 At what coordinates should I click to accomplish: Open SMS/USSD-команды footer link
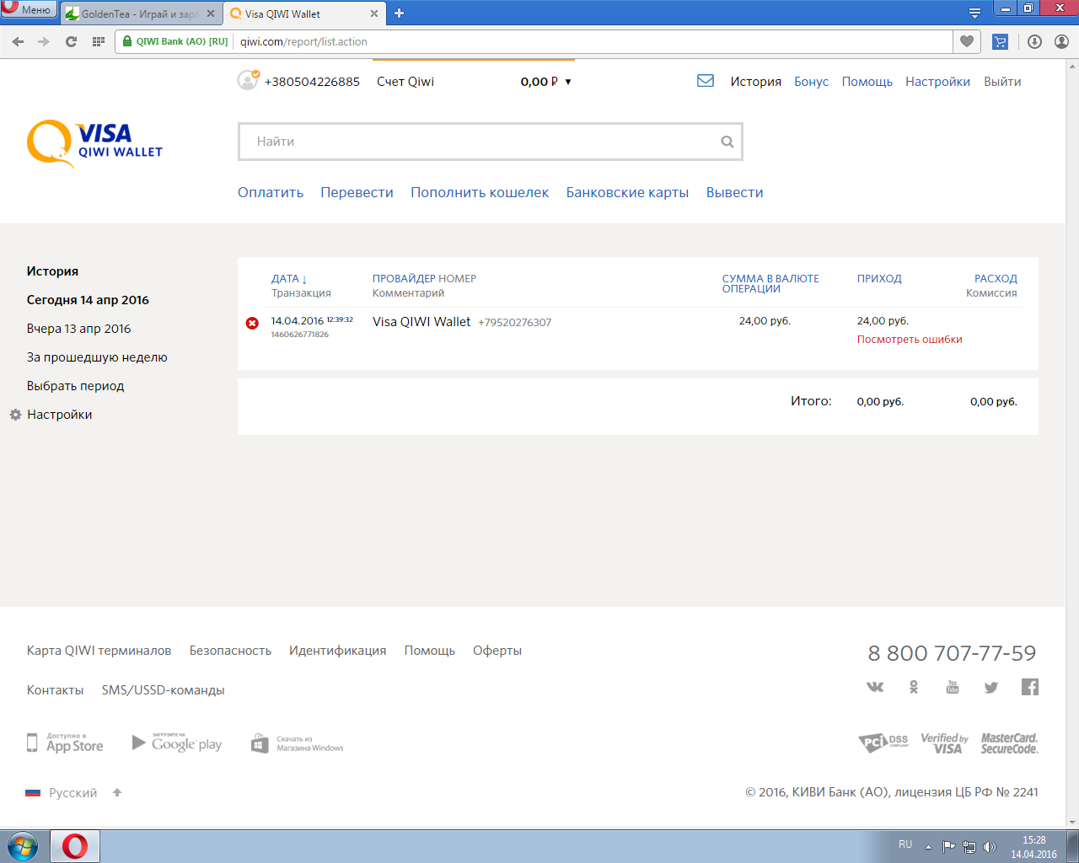[x=163, y=690]
